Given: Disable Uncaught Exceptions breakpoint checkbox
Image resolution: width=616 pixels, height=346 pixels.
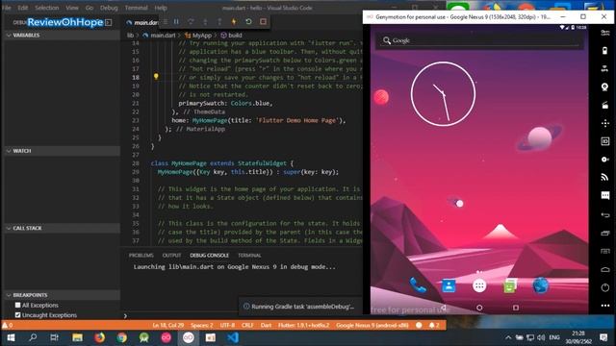Looking at the screenshot, I should pos(17,314).
